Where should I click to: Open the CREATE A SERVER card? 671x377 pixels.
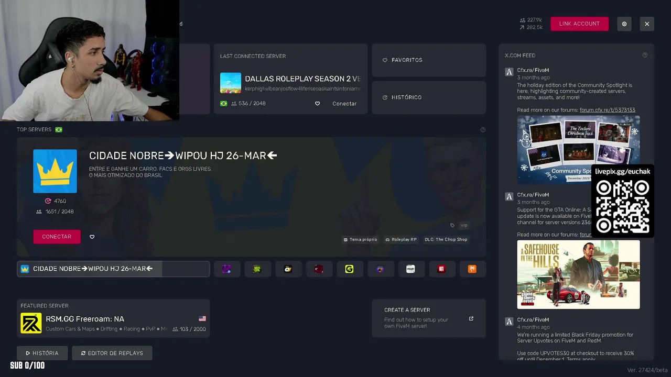point(429,318)
